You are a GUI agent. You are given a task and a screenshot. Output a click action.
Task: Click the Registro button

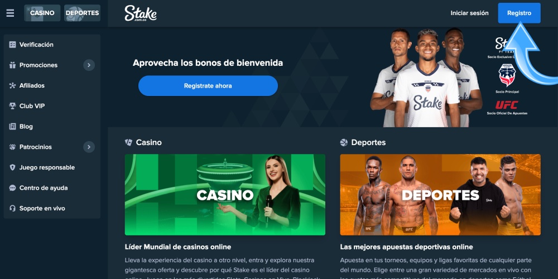pyautogui.click(x=519, y=13)
